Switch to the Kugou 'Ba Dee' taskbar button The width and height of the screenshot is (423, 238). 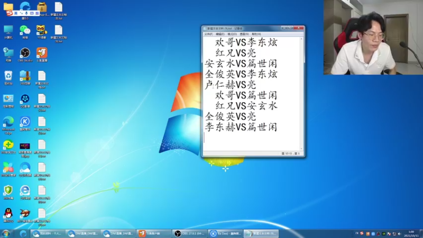pyautogui.click(x=226, y=234)
